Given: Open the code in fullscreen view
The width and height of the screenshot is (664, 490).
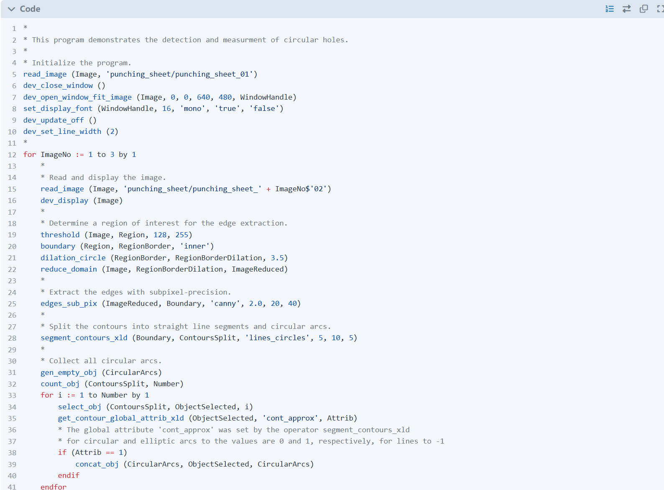Looking at the screenshot, I should click(660, 9).
